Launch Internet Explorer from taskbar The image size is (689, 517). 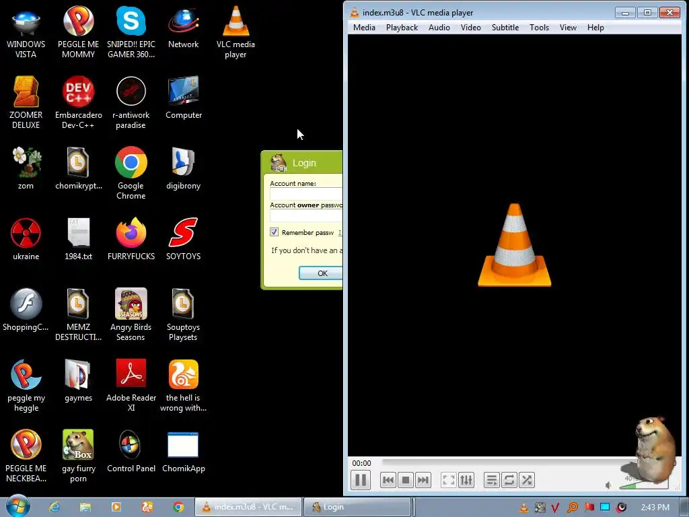55,507
